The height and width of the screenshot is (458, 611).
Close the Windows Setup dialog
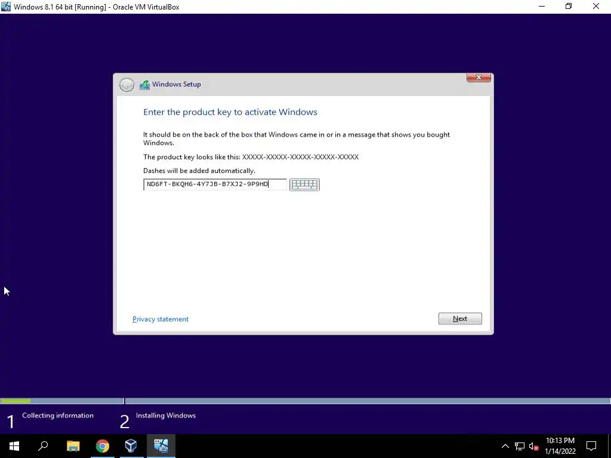tap(479, 78)
